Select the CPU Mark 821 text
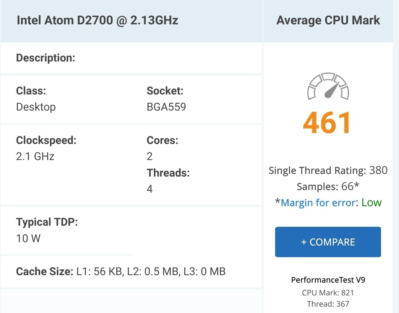 point(328,293)
